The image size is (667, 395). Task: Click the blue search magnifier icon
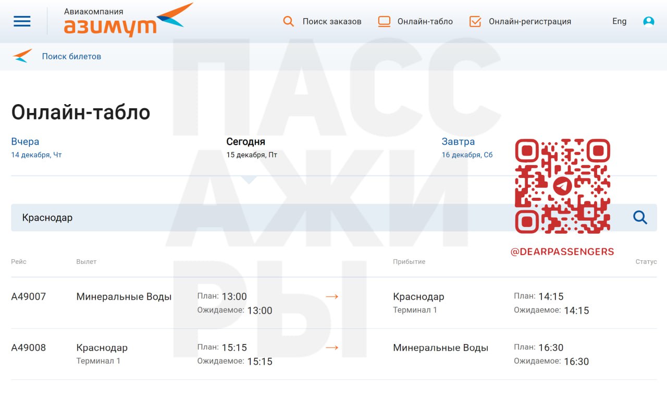[640, 218]
